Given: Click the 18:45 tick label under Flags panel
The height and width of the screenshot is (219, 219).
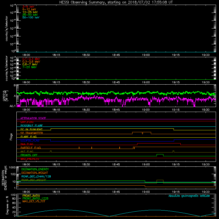Looking at the screenshot, I should [x=116, y=165].
